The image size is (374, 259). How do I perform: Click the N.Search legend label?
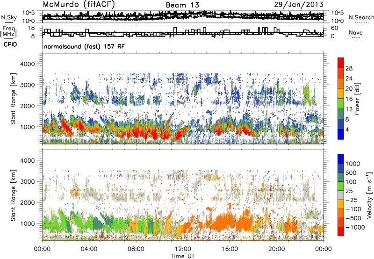pyautogui.click(x=361, y=17)
